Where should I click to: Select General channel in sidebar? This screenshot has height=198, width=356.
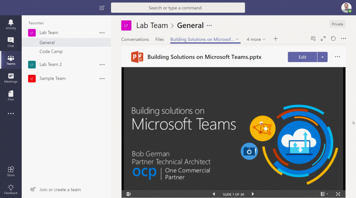click(66, 42)
